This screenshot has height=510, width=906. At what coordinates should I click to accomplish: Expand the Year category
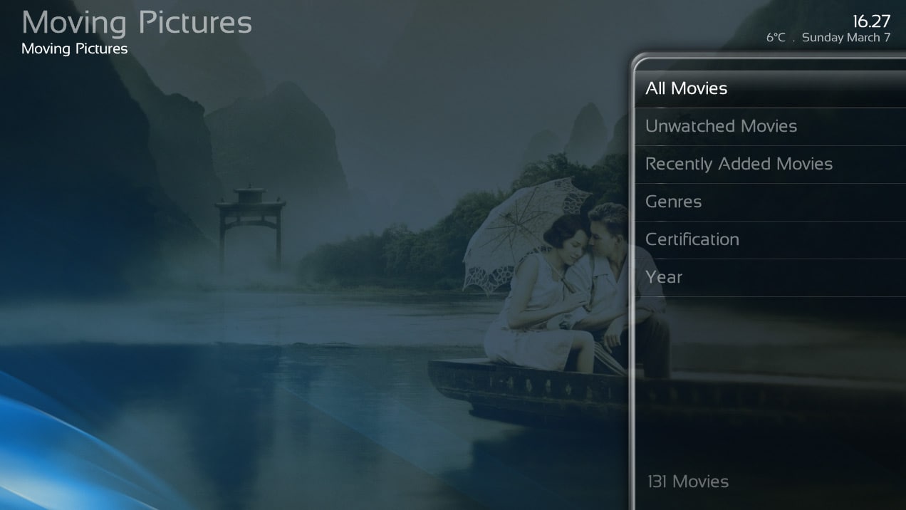click(x=770, y=278)
